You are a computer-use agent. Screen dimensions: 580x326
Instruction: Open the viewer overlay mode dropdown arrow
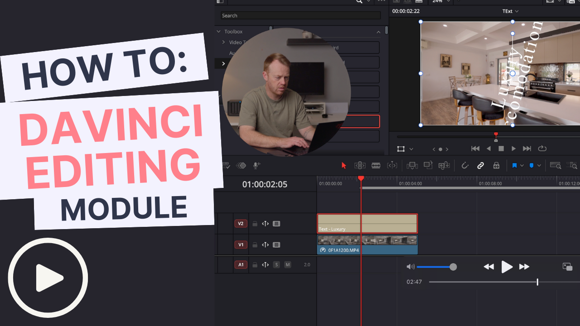pyautogui.click(x=411, y=149)
